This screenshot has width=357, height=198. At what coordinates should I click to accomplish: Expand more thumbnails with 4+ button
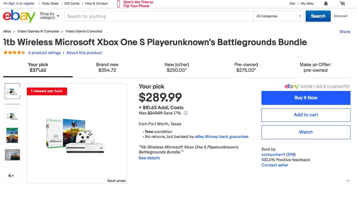click(x=11, y=175)
